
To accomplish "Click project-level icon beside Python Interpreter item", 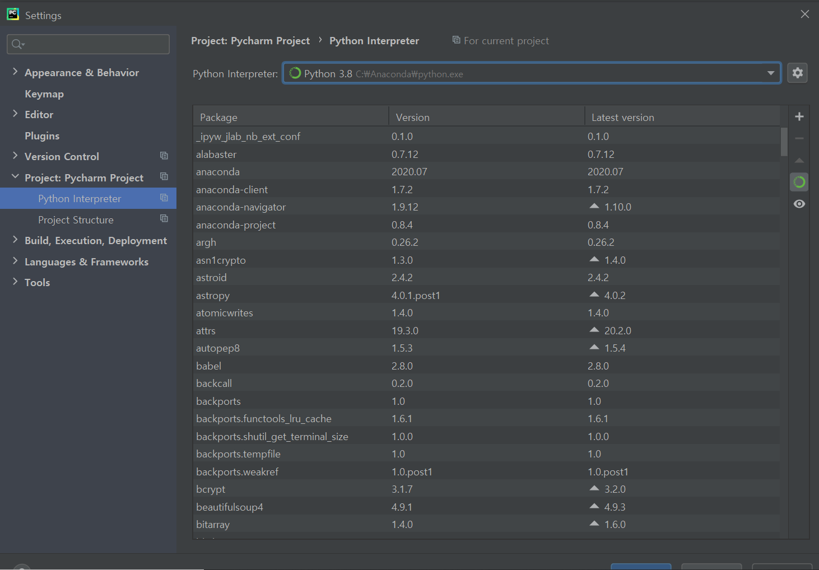I will (164, 198).
